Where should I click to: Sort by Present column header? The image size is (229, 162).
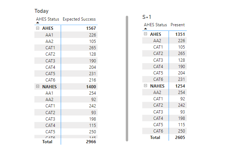(x=178, y=25)
